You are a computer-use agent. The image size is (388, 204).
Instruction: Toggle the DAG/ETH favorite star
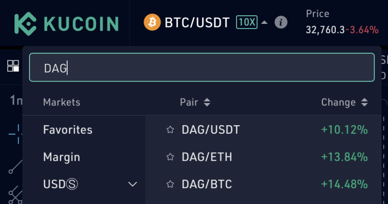(170, 157)
